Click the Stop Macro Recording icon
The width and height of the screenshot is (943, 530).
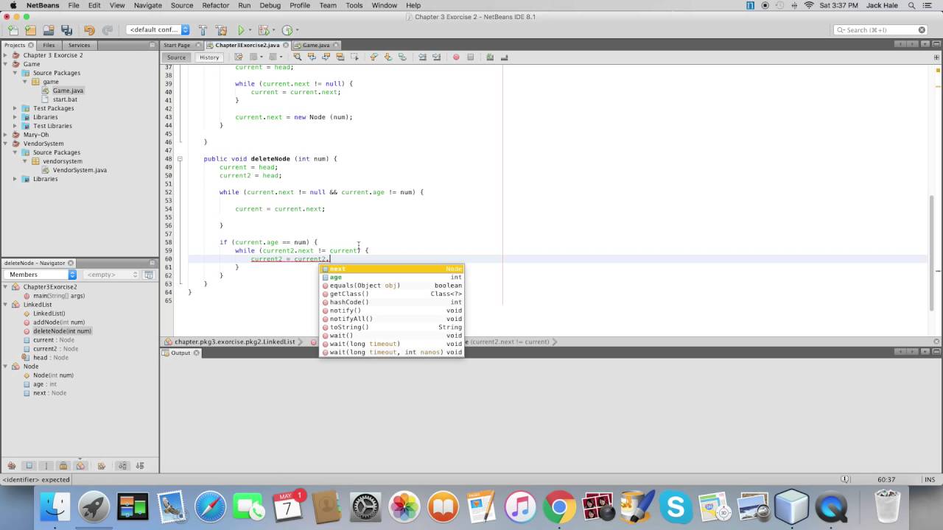point(471,57)
